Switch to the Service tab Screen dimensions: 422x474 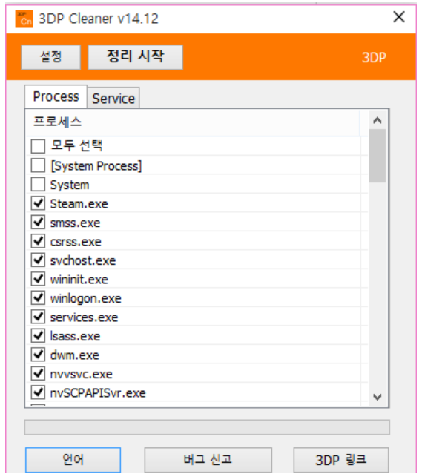[113, 99]
